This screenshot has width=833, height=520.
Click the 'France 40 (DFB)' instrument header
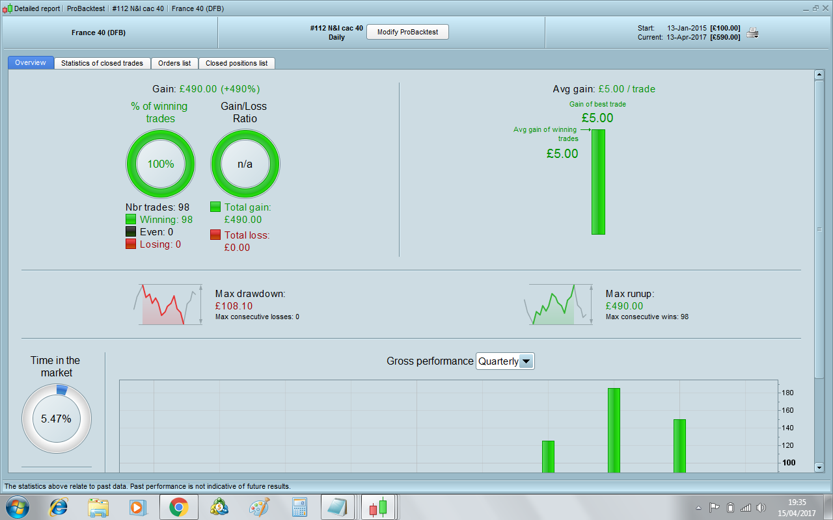98,32
